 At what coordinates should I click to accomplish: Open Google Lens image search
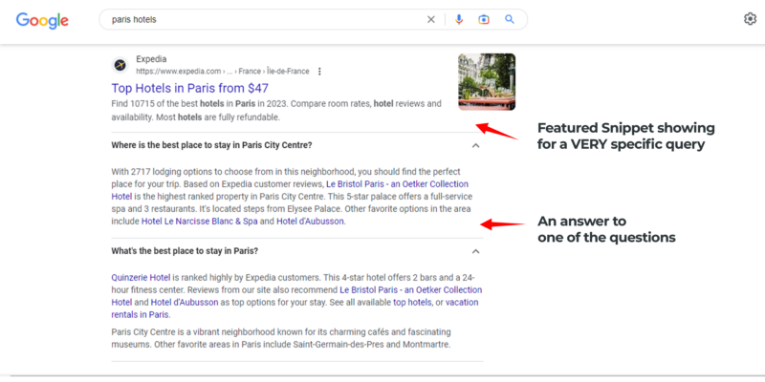click(x=484, y=19)
